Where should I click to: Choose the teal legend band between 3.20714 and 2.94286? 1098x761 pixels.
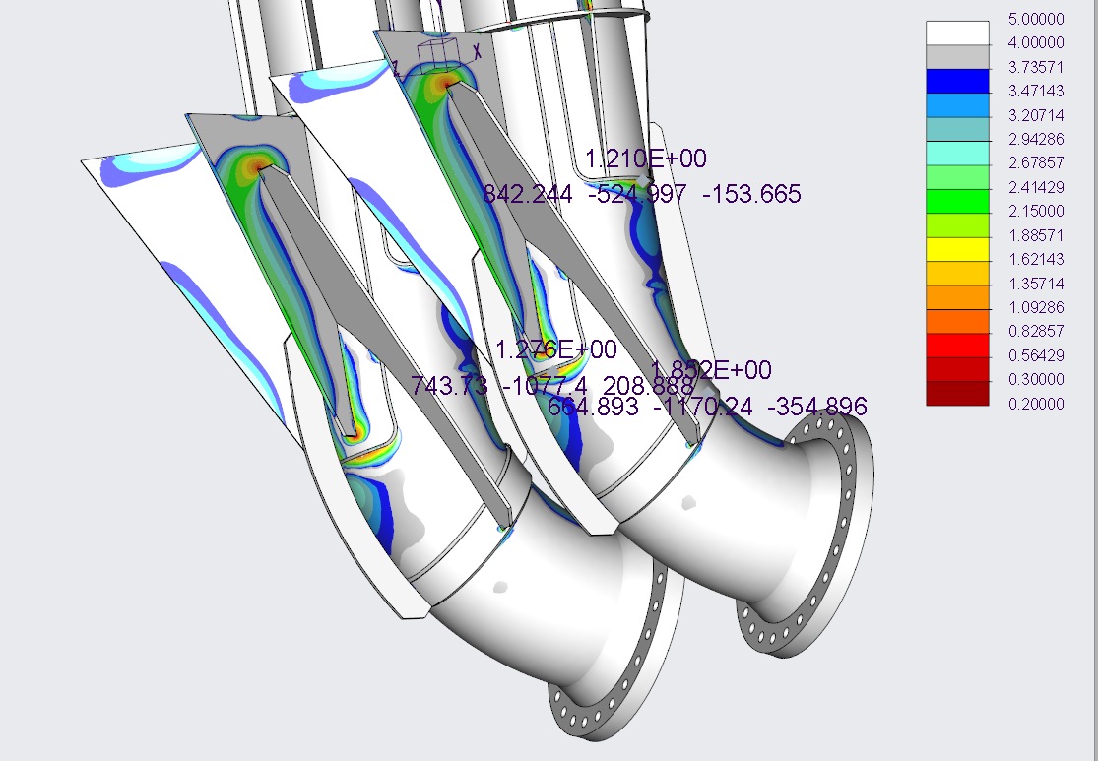click(957, 129)
